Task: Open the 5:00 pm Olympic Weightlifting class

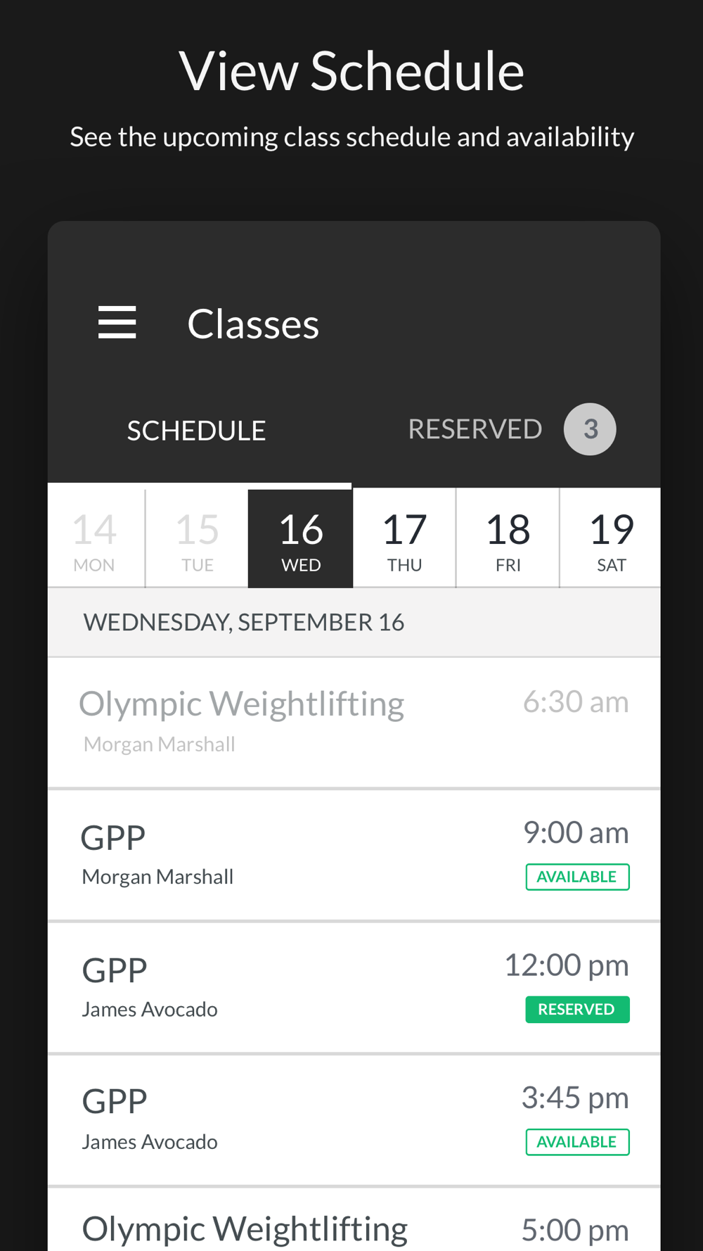Action: (354, 1219)
